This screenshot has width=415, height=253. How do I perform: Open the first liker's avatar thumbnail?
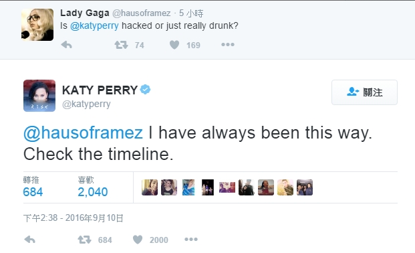tap(150, 187)
